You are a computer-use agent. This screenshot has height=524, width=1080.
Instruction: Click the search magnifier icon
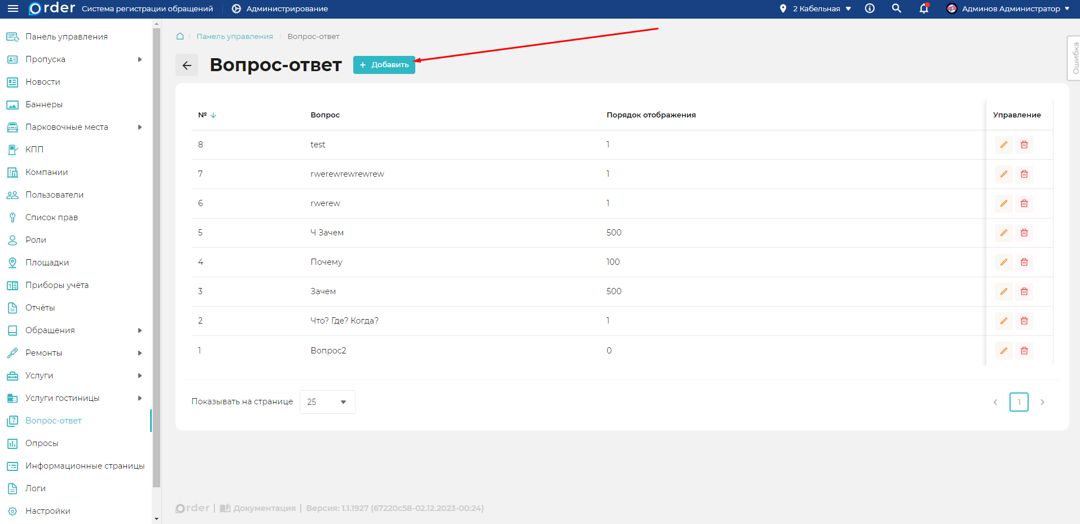pyautogui.click(x=896, y=8)
